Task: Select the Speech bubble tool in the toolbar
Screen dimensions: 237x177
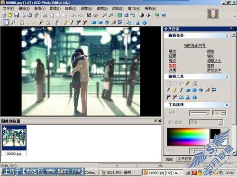Action: pyautogui.click(x=120, y=23)
